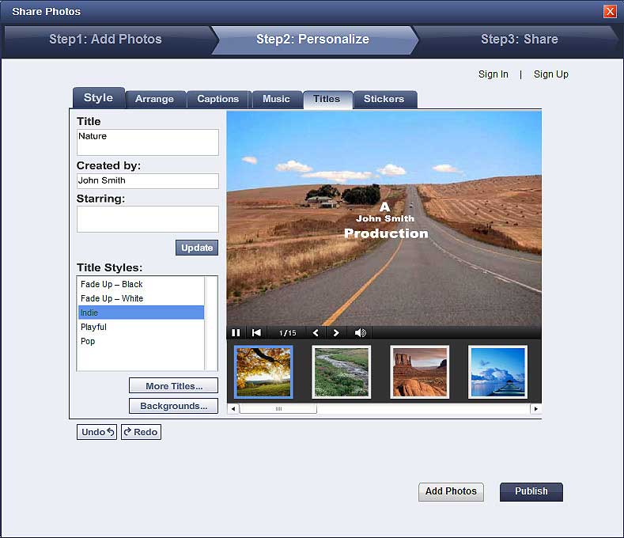
Task: Select the Indie title style
Action: point(141,313)
